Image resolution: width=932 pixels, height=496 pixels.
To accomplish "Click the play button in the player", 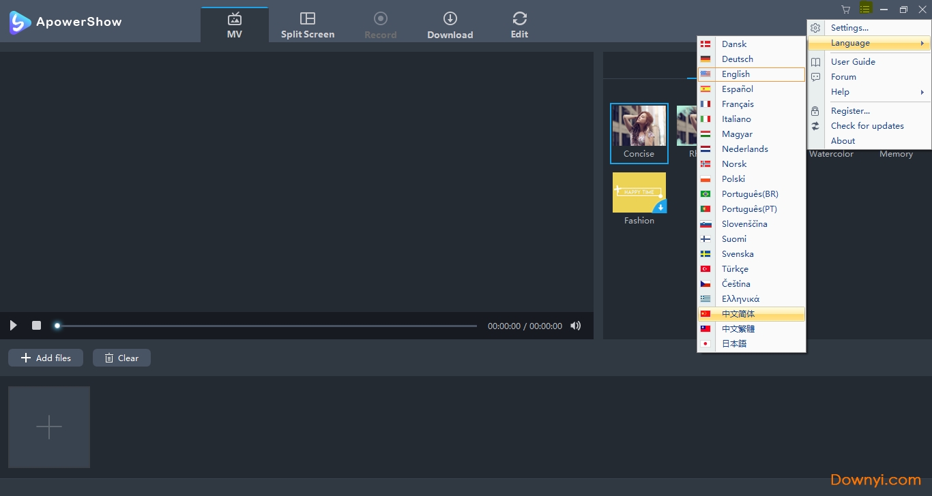I will 13,326.
